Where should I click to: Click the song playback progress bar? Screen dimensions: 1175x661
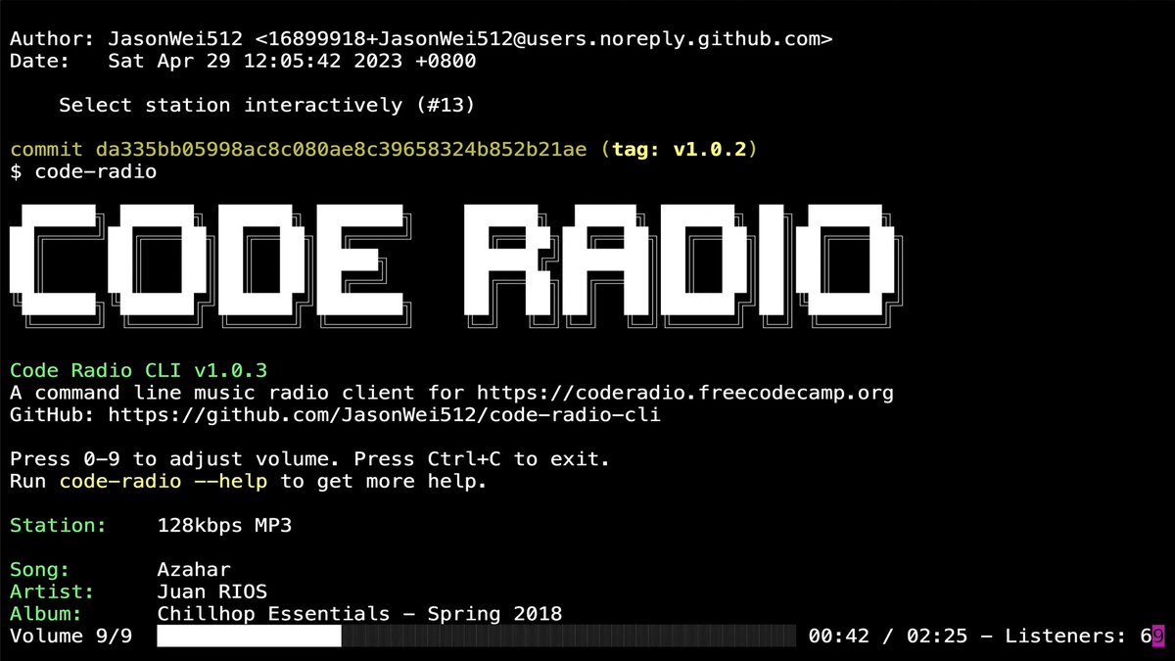[476, 637]
